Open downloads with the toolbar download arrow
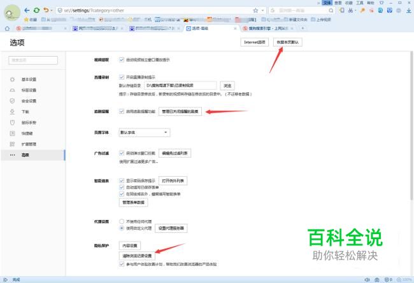414x283 pixels. pos(408,10)
